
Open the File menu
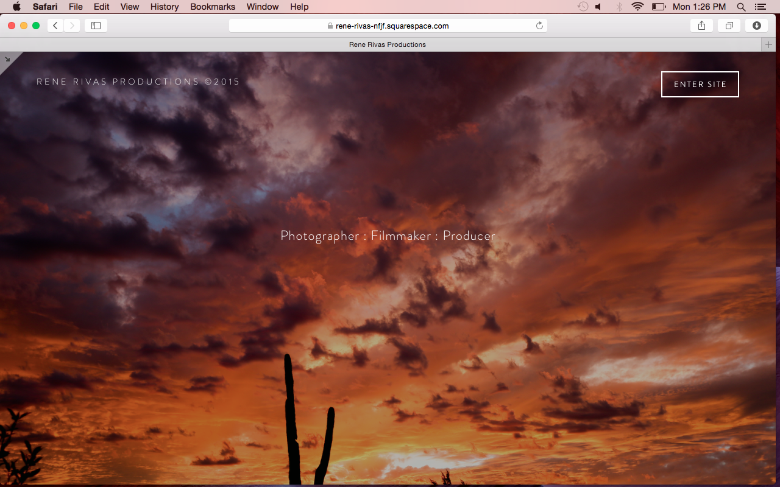[76, 7]
